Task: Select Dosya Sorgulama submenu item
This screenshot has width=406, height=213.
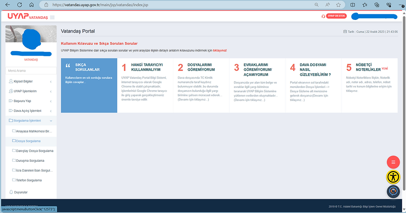Action: tap(28, 141)
